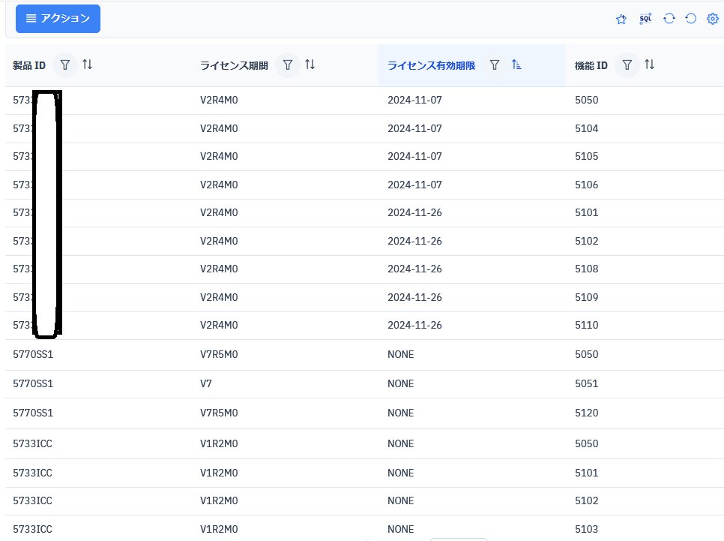The height and width of the screenshot is (541, 724).
Task: Click the V7 license term cell
Action: pos(206,383)
